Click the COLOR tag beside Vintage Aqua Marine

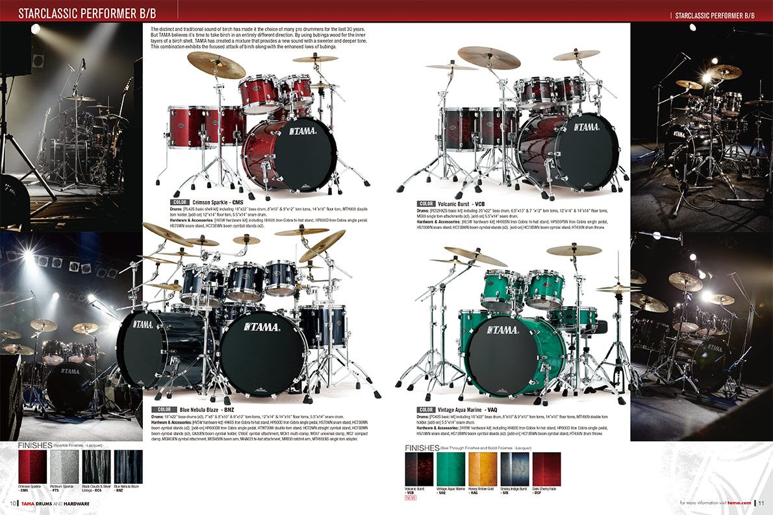[x=426, y=410]
